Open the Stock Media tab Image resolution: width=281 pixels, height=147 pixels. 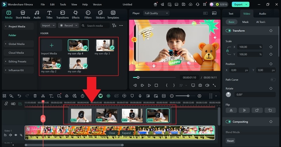23,15
